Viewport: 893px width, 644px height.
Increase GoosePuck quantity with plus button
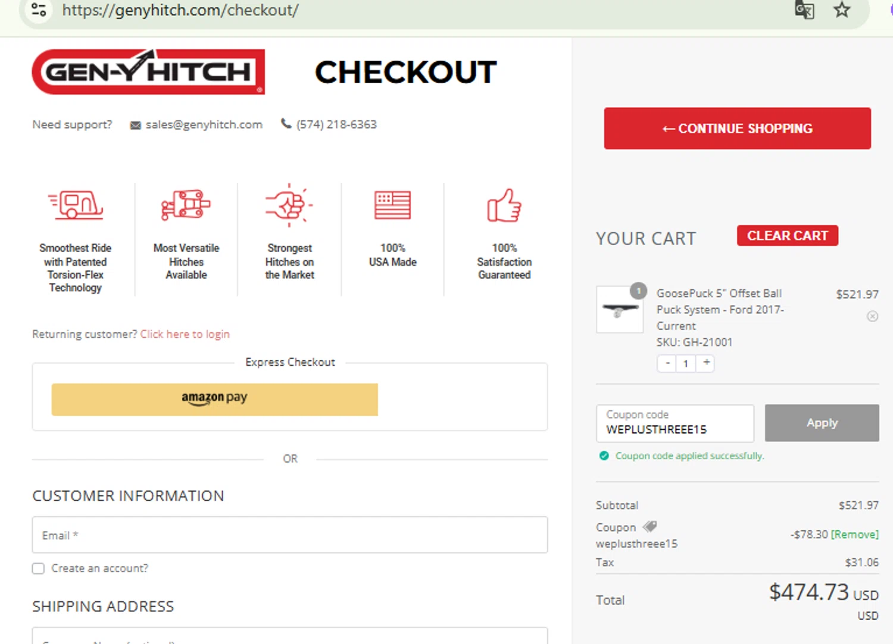point(706,363)
